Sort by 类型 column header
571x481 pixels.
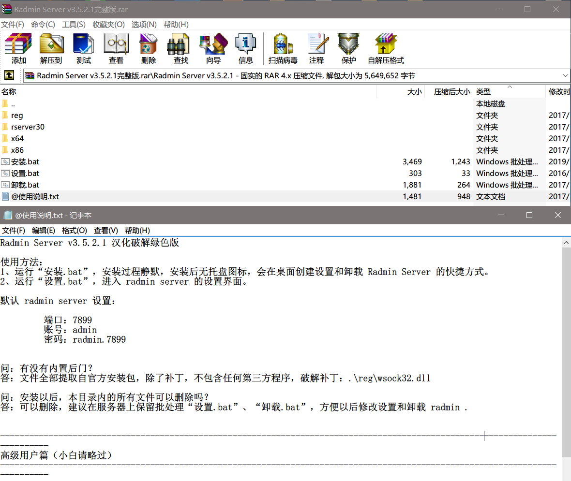coord(510,92)
